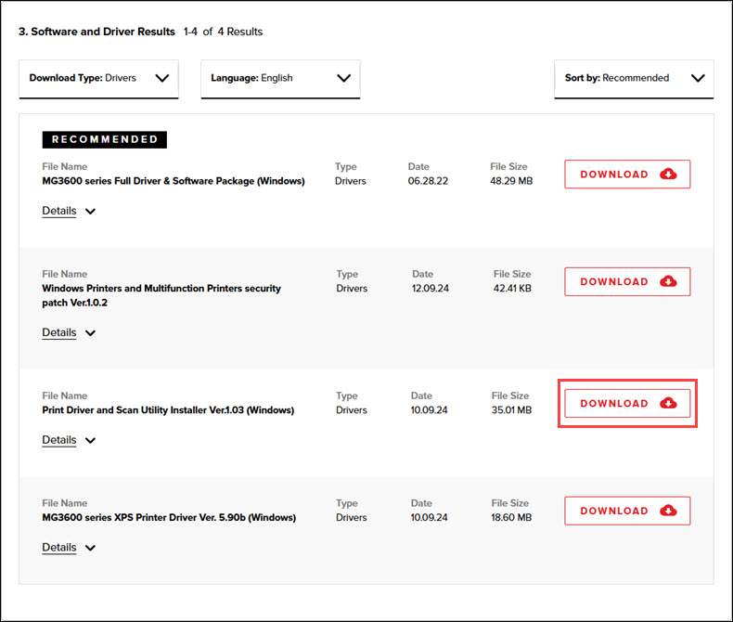
Task: Click the chevron arrow in Sort by dropdown
Action: [x=698, y=78]
